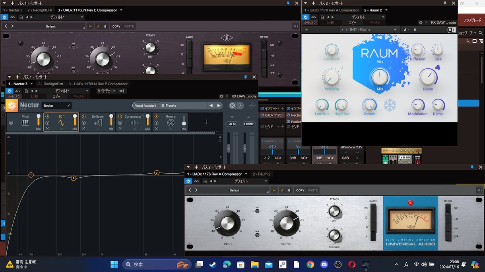The image size is (485, 272).
Task: Open the デフォルト preset dropdown for bus 2 compressor
Action: click(x=243, y=181)
